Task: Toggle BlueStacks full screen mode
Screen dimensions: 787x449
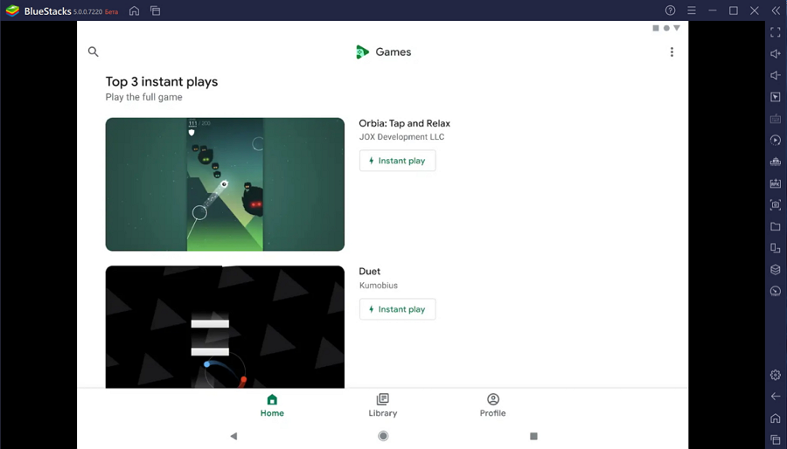Action: pyautogui.click(x=776, y=32)
